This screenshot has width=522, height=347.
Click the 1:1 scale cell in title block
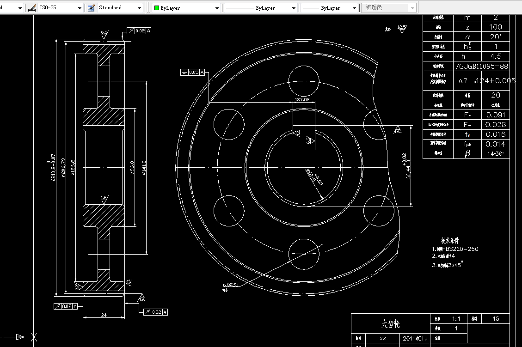pos(456,319)
